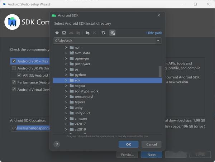This screenshot has height=162, width=215.
Task: Select the vmware folder in tree
Action: [x=81, y=119]
